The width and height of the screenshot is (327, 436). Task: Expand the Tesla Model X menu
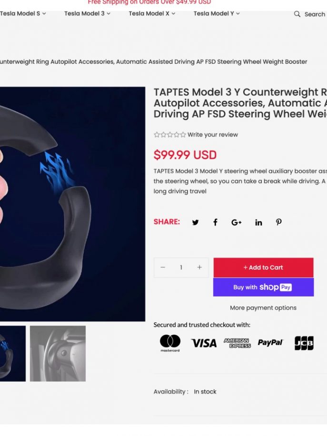[x=152, y=13]
